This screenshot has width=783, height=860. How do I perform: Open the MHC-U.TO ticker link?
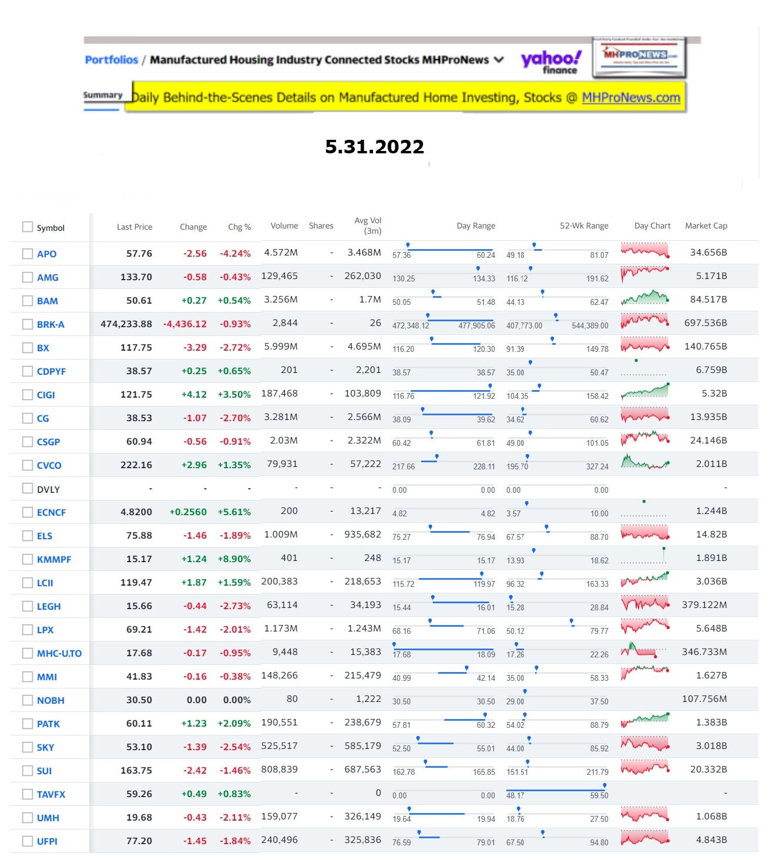(59, 653)
